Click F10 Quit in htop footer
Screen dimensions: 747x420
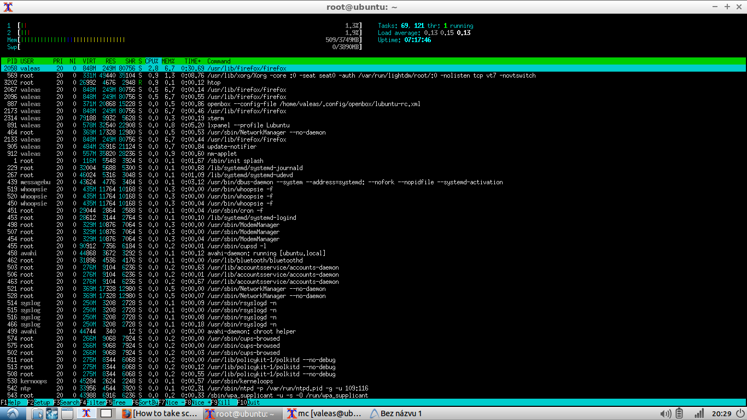[249, 402]
